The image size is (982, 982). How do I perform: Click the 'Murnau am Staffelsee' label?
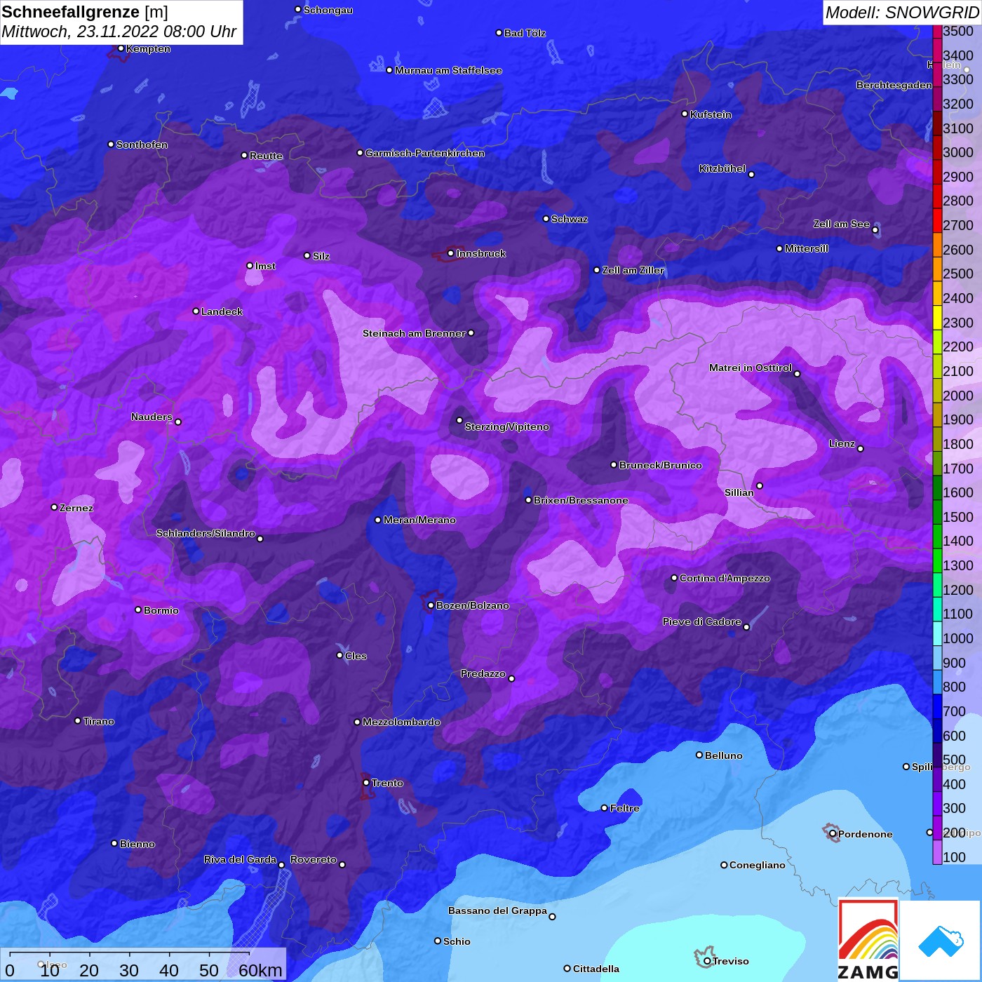point(448,70)
